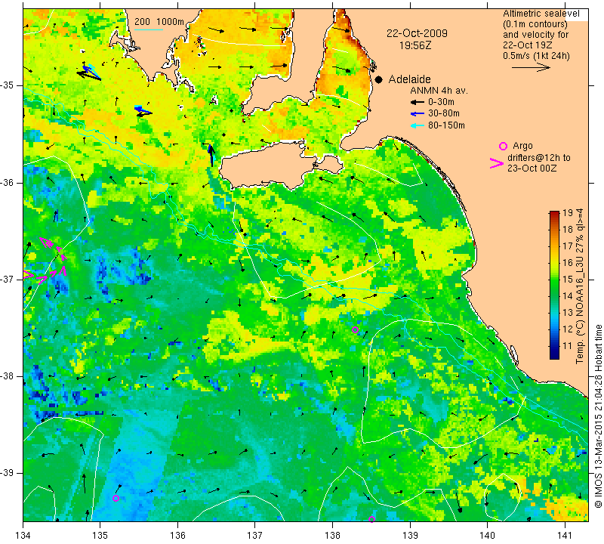Click the cyan 80-150m legend arrow
The width and height of the screenshot is (604, 544).
tap(418, 125)
